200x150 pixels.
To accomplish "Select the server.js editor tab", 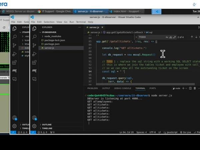I will point(94,27).
